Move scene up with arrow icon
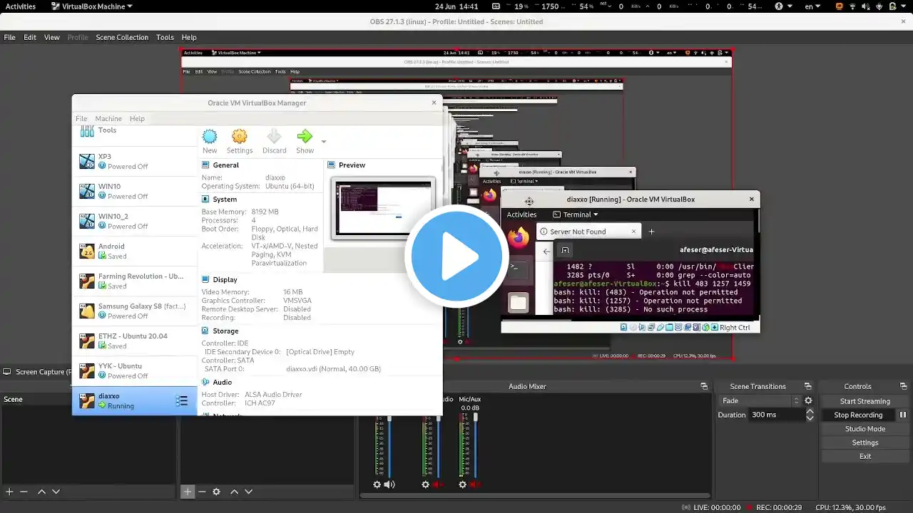Screen dimensions: 913x513 [x=41, y=492]
